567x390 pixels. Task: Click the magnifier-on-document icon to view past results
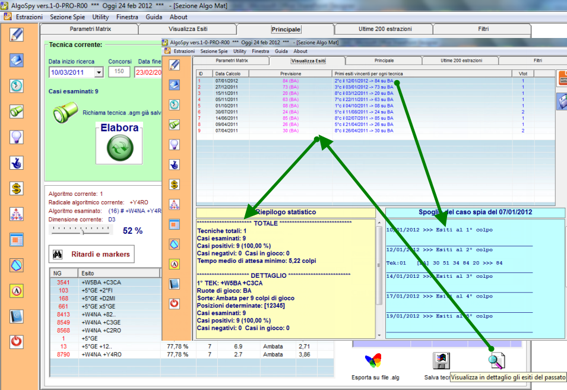pyautogui.click(x=496, y=361)
